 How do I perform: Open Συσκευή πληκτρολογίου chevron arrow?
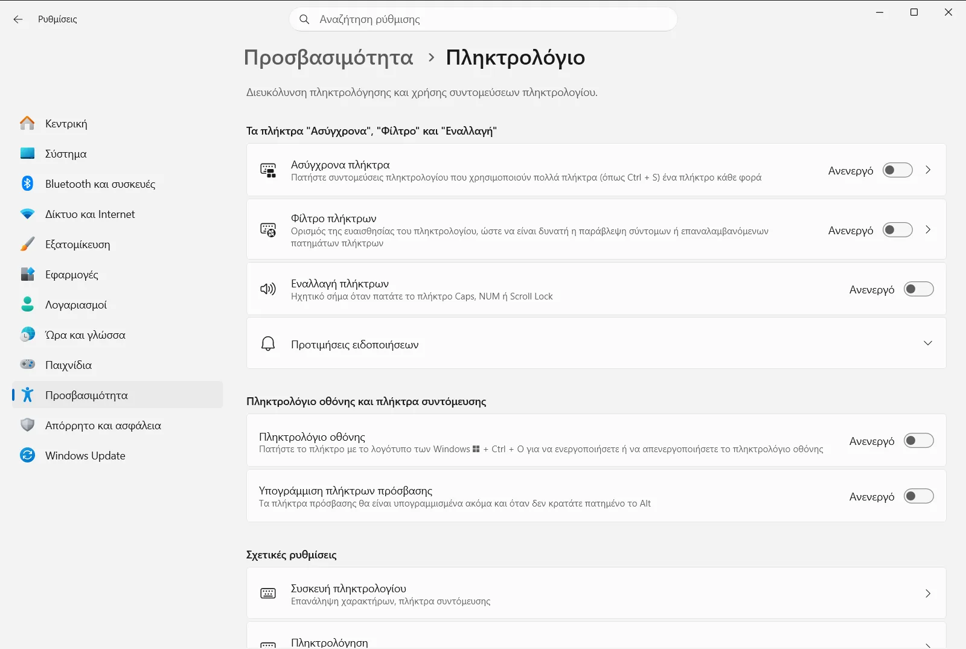[928, 593]
